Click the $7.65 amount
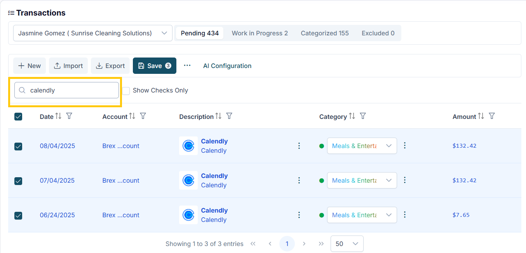 coord(461,215)
